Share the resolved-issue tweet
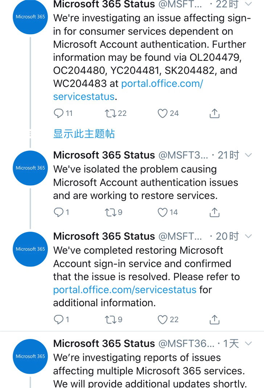 [214, 320]
